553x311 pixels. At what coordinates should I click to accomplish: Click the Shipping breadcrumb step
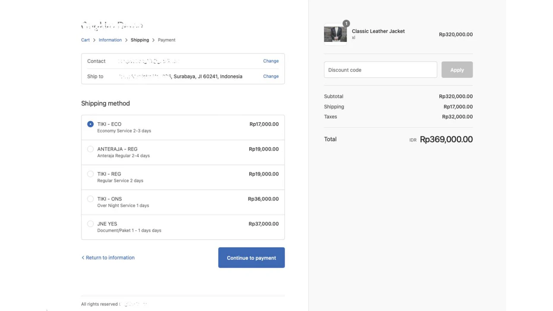(140, 40)
